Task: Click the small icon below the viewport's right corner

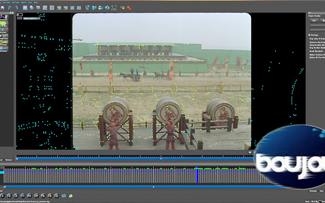Action: pyautogui.click(x=250, y=152)
